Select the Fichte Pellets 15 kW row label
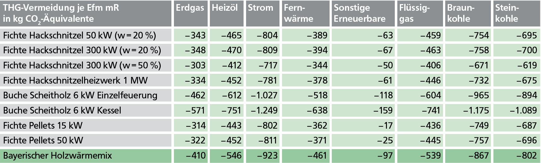 coord(43,125)
